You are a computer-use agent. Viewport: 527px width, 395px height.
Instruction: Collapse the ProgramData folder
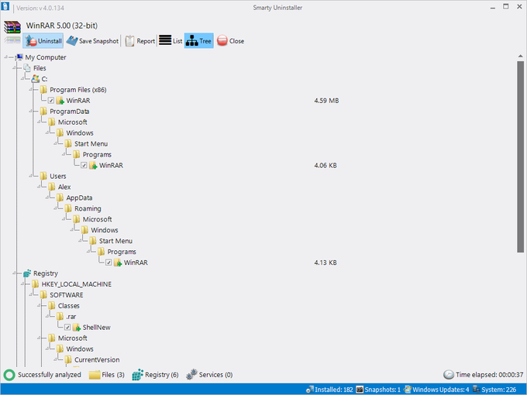(x=31, y=112)
